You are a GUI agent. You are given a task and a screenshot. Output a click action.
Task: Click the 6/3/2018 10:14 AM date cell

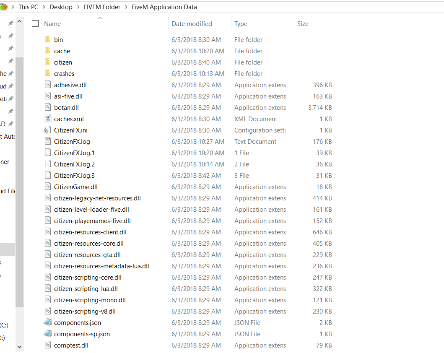(x=197, y=164)
